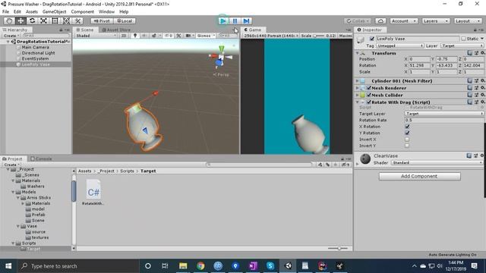486x273 pixels.
Task: Open File Explorer from taskbar
Action: pyautogui.click(x=183, y=265)
